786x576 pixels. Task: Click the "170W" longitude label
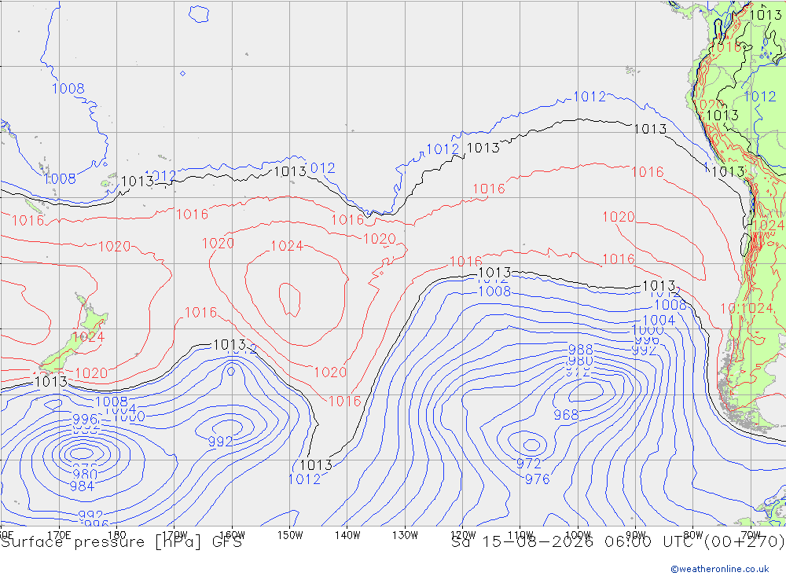tap(175, 535)
